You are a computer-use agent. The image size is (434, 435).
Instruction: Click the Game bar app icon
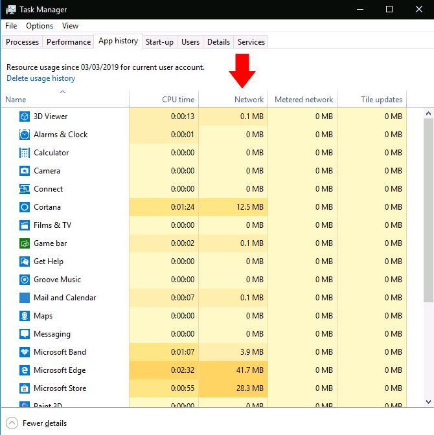click(x=25, y=243)
